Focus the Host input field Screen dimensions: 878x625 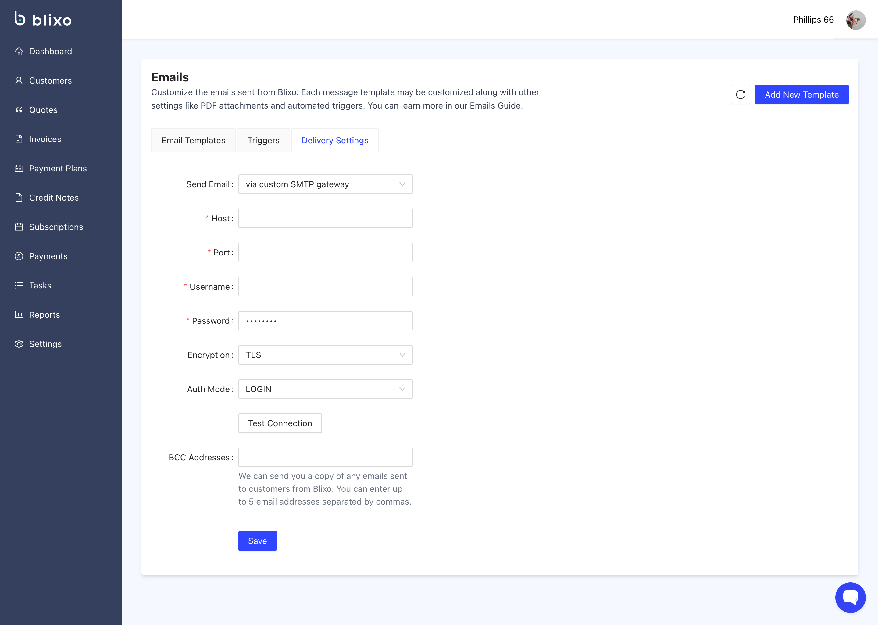point(325,219)
